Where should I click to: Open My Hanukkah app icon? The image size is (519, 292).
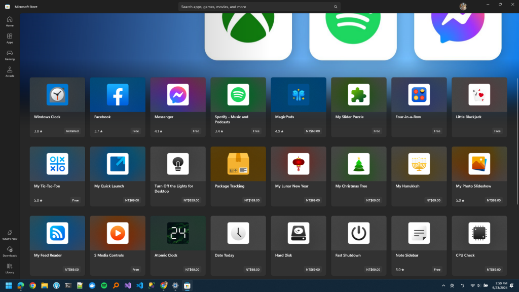(419, 164)
